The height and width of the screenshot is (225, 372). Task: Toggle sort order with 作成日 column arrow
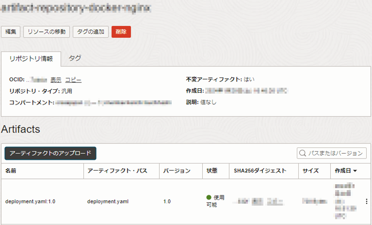tap(355, 171)
